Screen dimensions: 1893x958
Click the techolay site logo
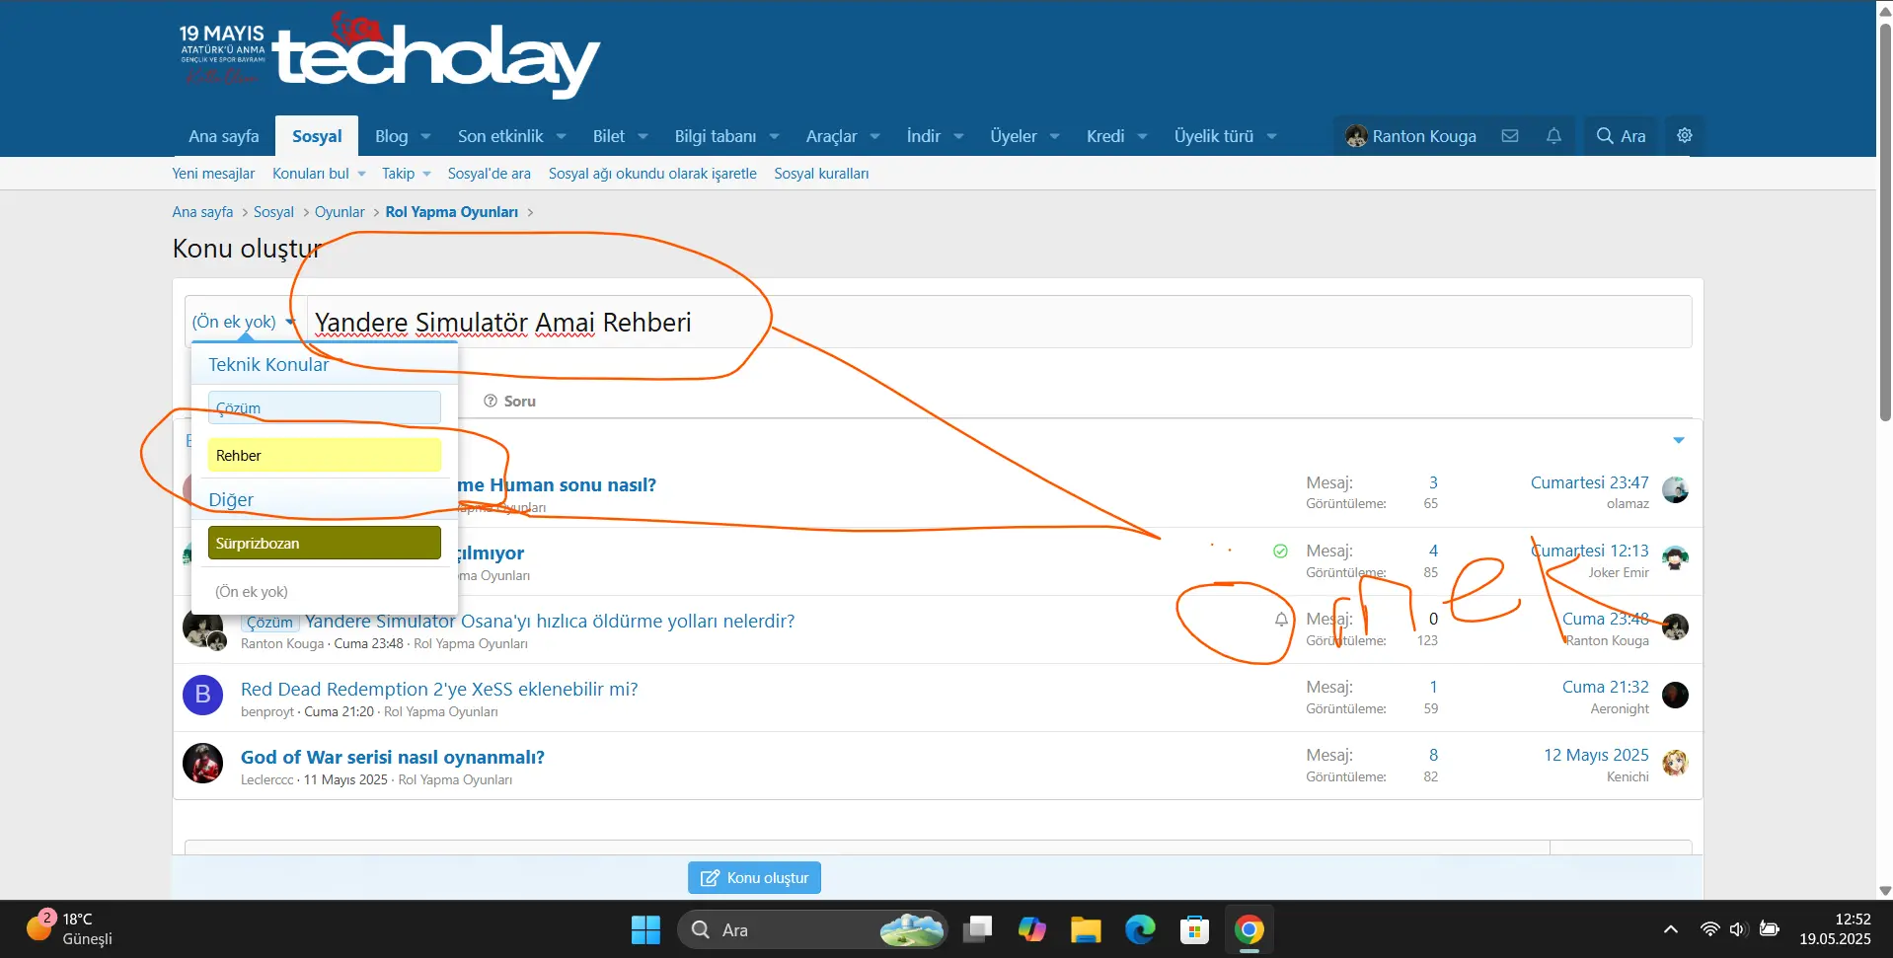click(x=435, y=57)
